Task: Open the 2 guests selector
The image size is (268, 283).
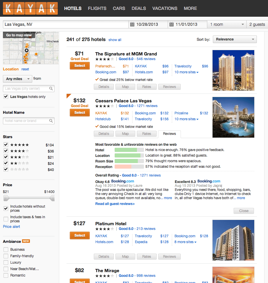Action: (257, 24)
